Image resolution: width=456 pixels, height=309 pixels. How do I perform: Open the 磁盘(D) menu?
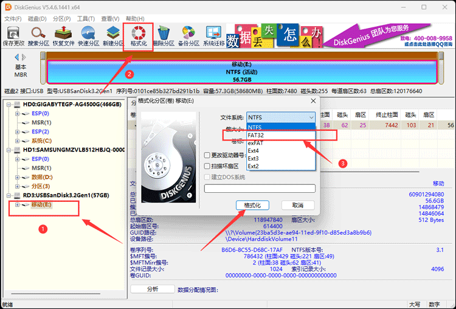click(x=37, y=19)
